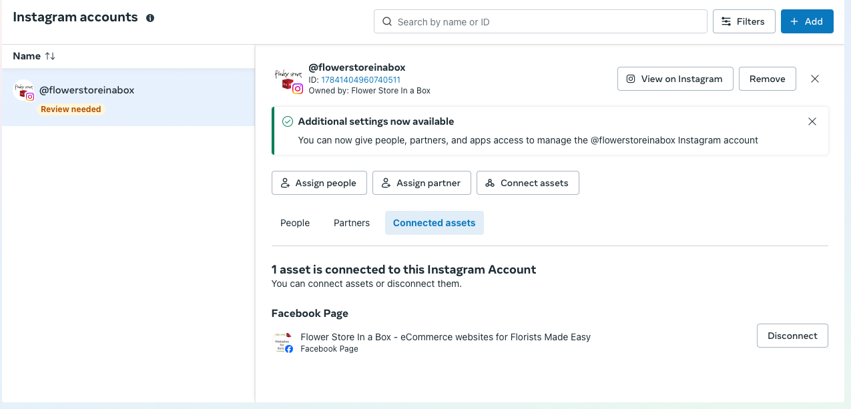This screenshot has height=409, width=851.
Task: Close the account details panel
Action: point(815,79)
